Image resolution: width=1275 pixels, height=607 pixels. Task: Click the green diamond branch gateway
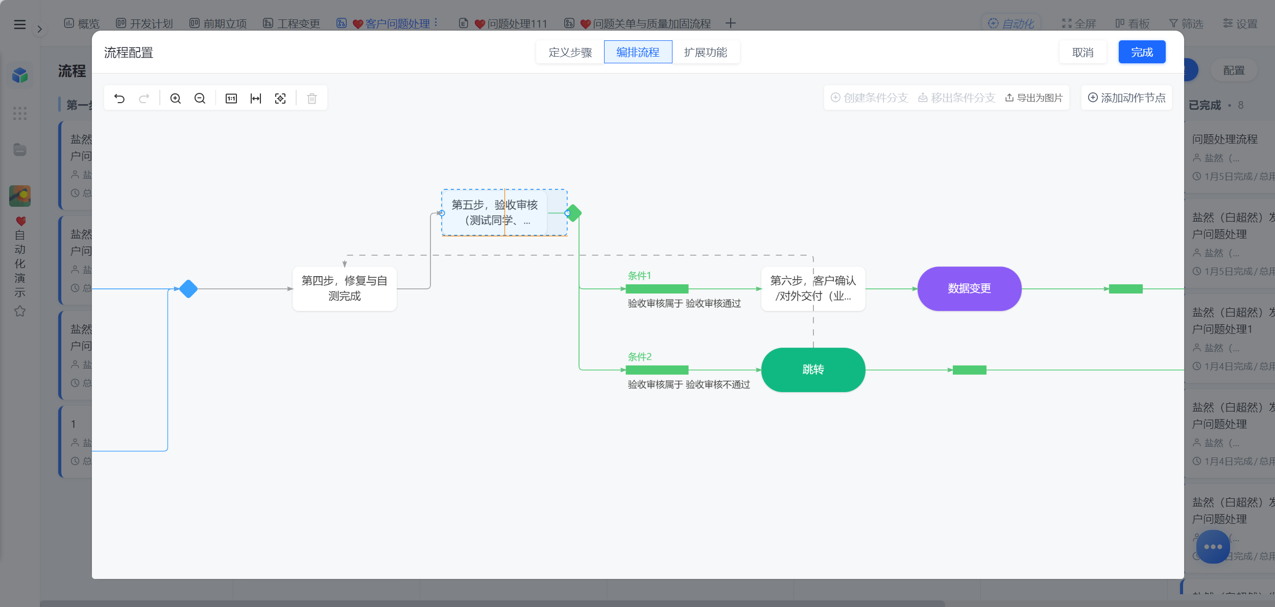pyautogui.click(x=574, y=213)
